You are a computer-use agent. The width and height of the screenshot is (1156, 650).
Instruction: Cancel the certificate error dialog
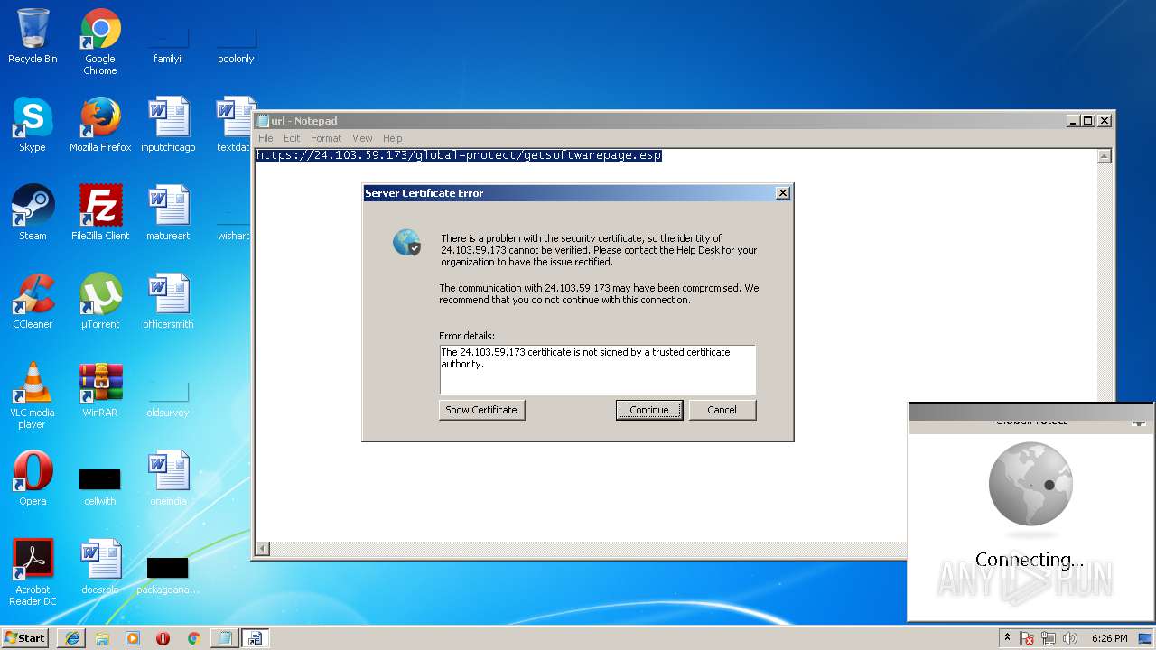(722, 410)
